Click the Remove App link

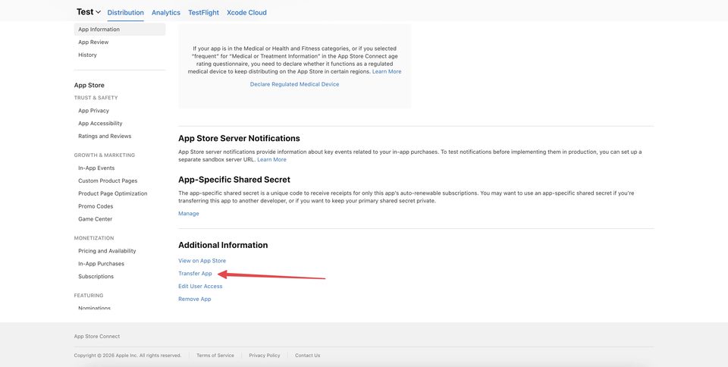point(195,300)
